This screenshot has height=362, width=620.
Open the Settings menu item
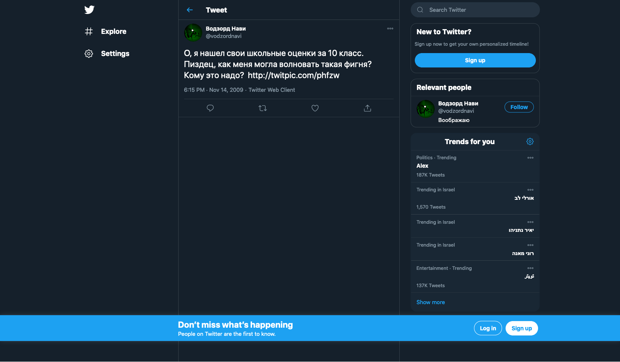[x=115, y=54]
